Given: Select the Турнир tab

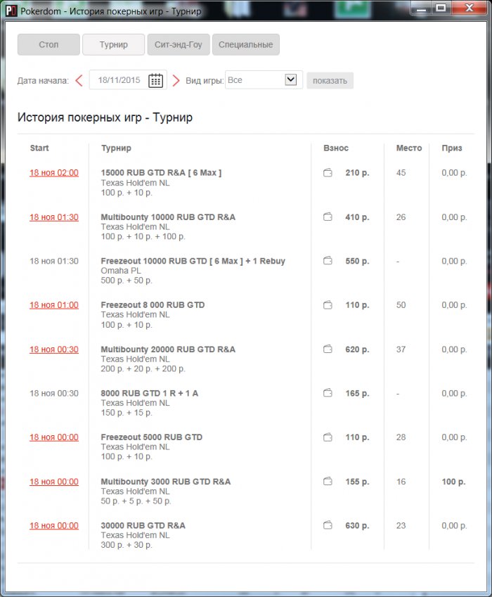Looking at the screenshot, I should tap(113, 45).
